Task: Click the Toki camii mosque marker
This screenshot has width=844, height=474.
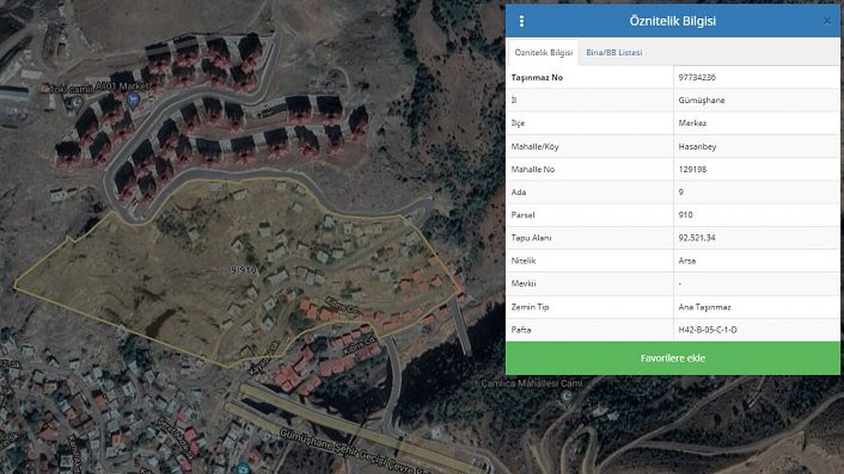Action: tap(77, 103)
